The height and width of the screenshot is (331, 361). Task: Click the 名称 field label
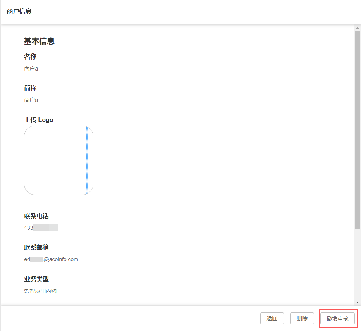(x=30, y=57)
